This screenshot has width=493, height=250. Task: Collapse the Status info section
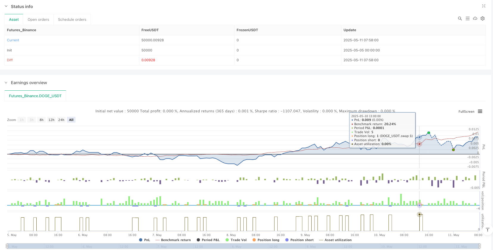[6, 6]
